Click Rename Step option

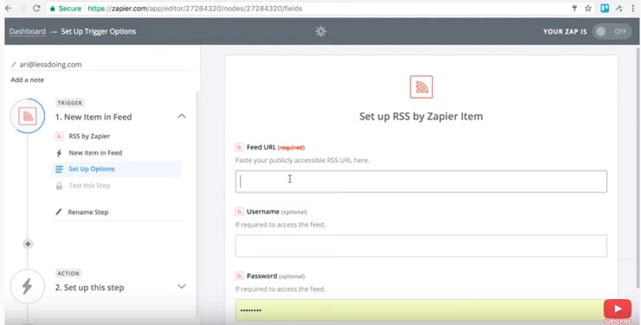click(87, 212)
